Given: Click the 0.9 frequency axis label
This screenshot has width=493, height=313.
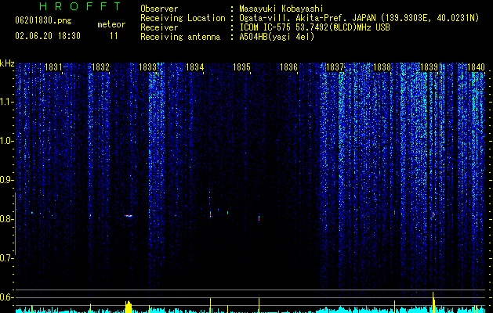Looking at the screenshot, I should click(6, 180).
